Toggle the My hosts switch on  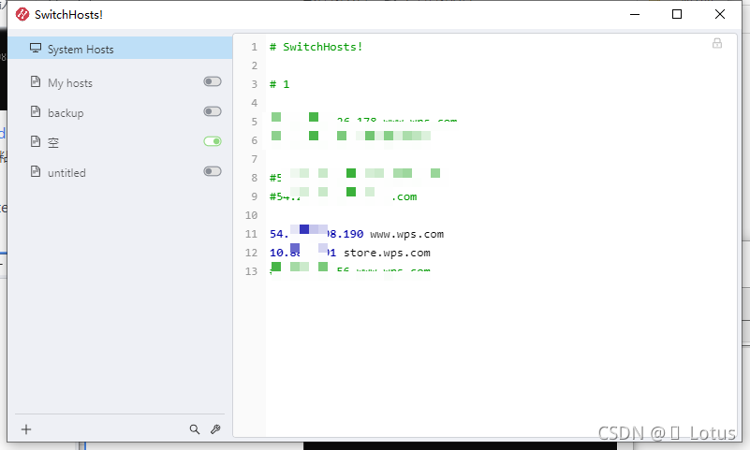pos(213,81)
